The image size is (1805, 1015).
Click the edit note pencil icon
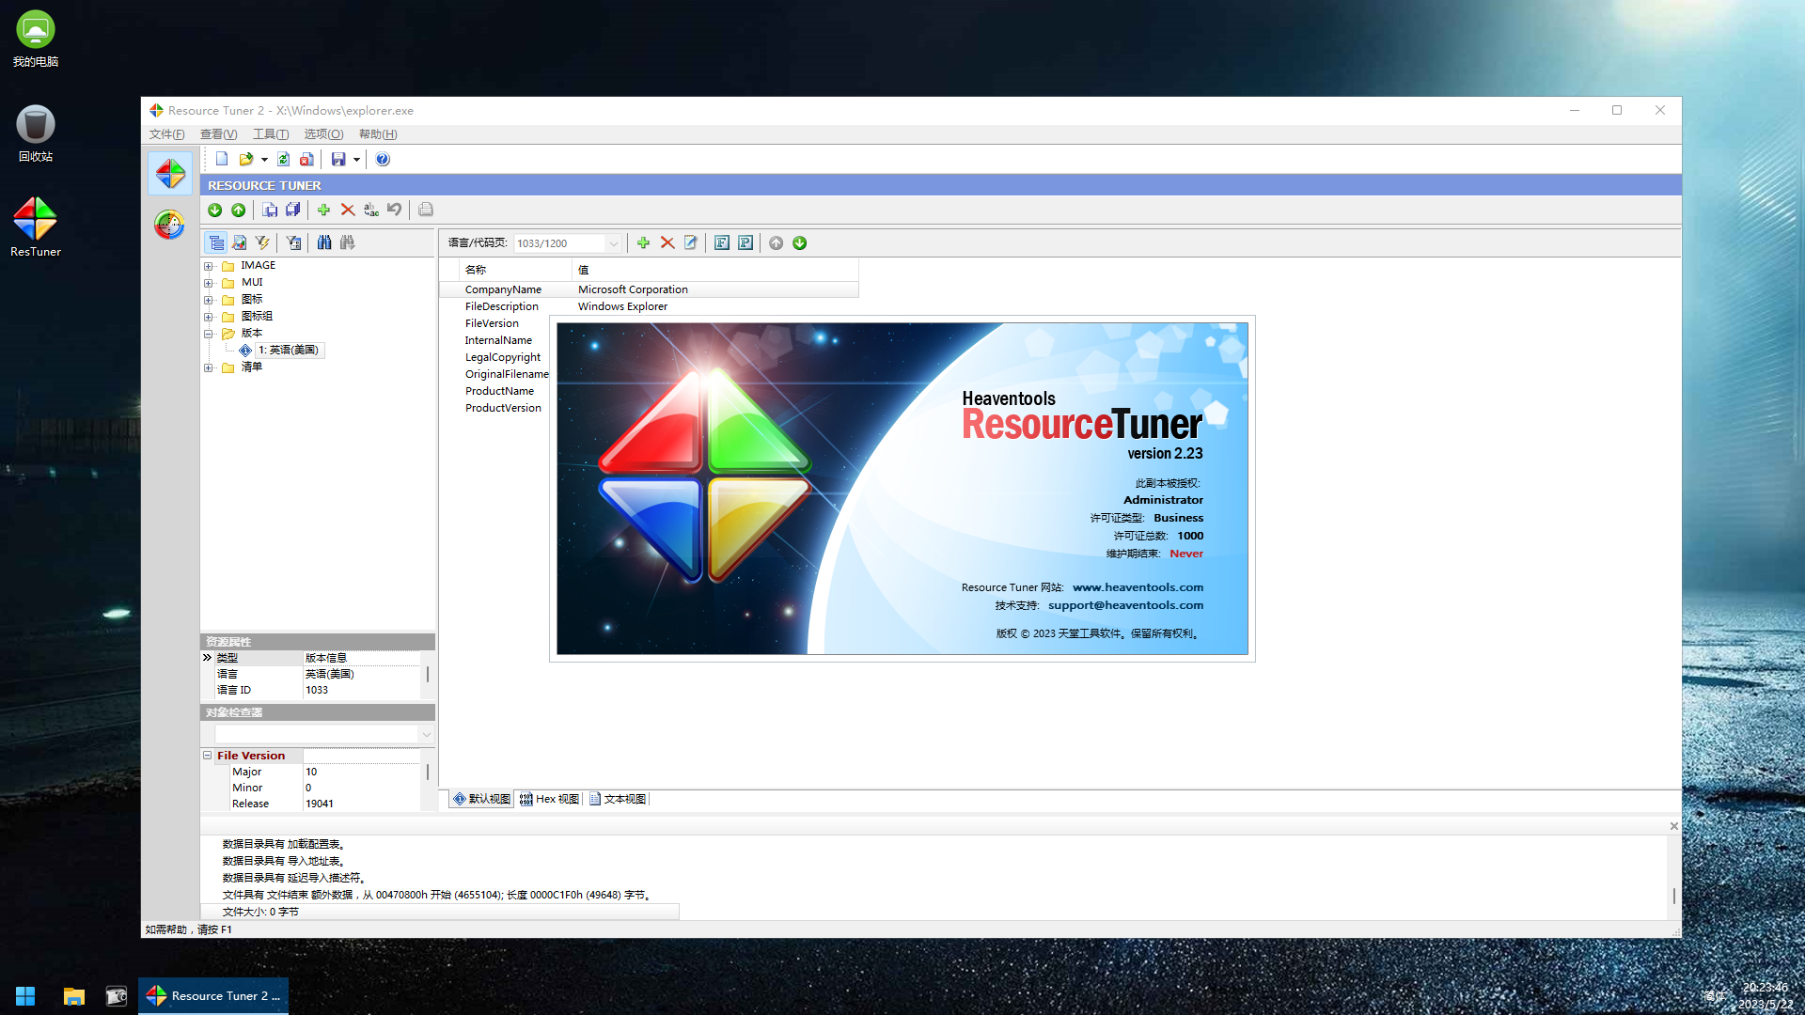click(x=691, y=242)
